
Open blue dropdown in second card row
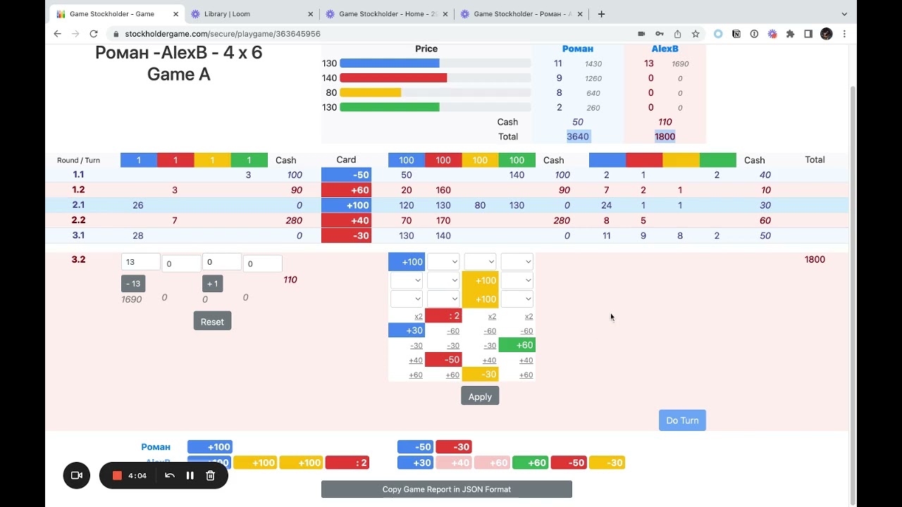click(407, 280)
